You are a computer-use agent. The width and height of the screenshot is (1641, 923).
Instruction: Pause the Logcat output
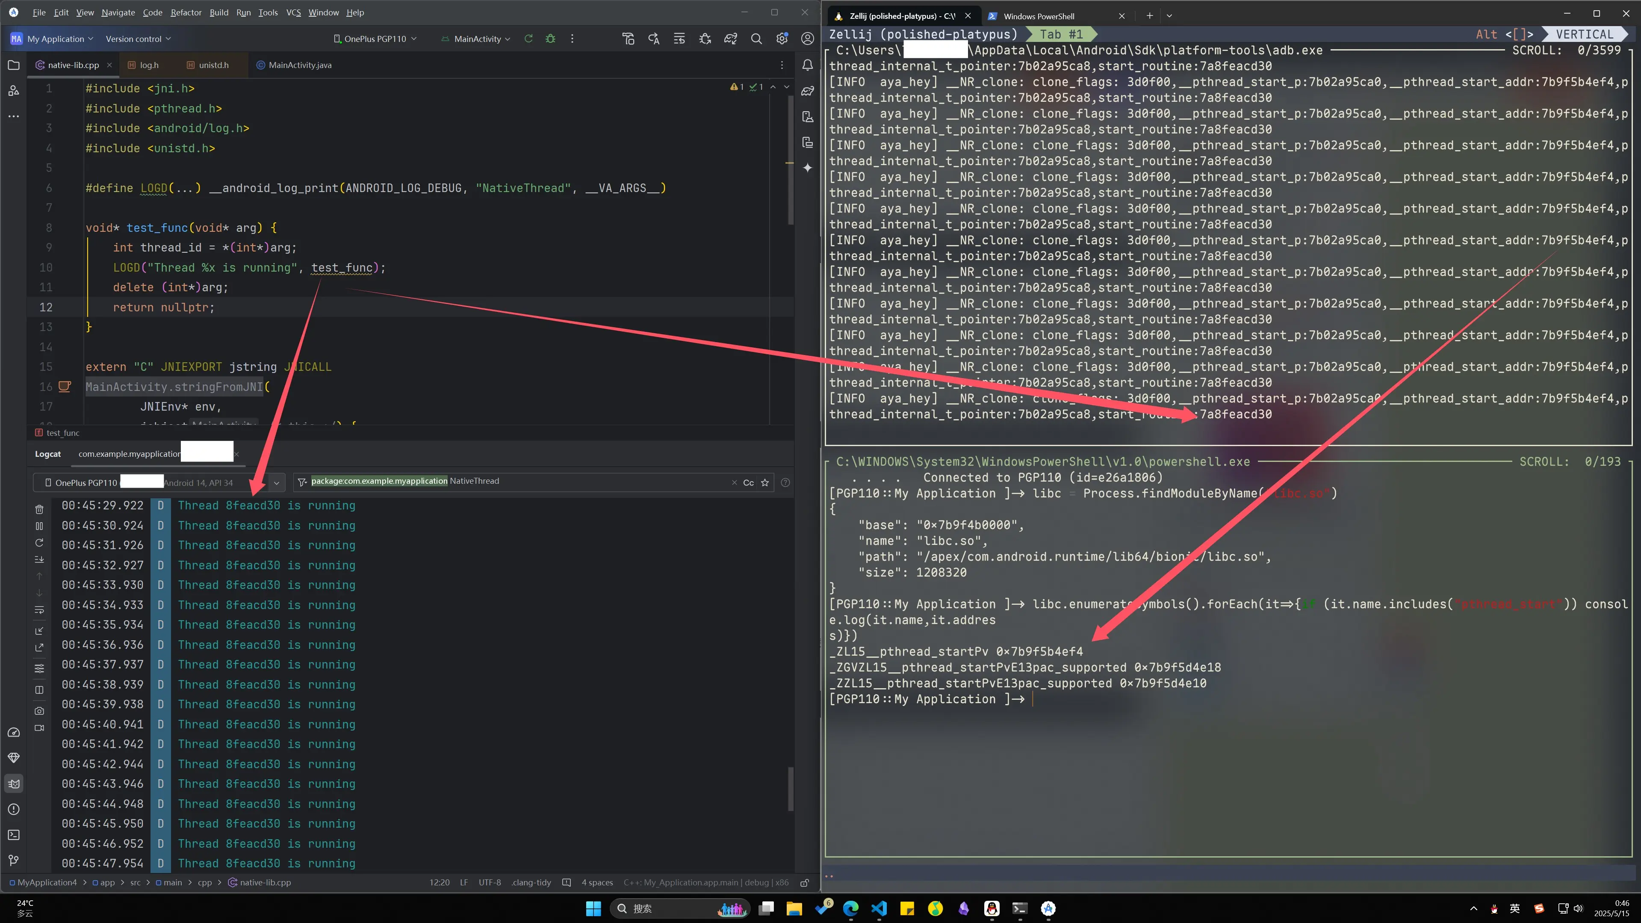point(39,526)
